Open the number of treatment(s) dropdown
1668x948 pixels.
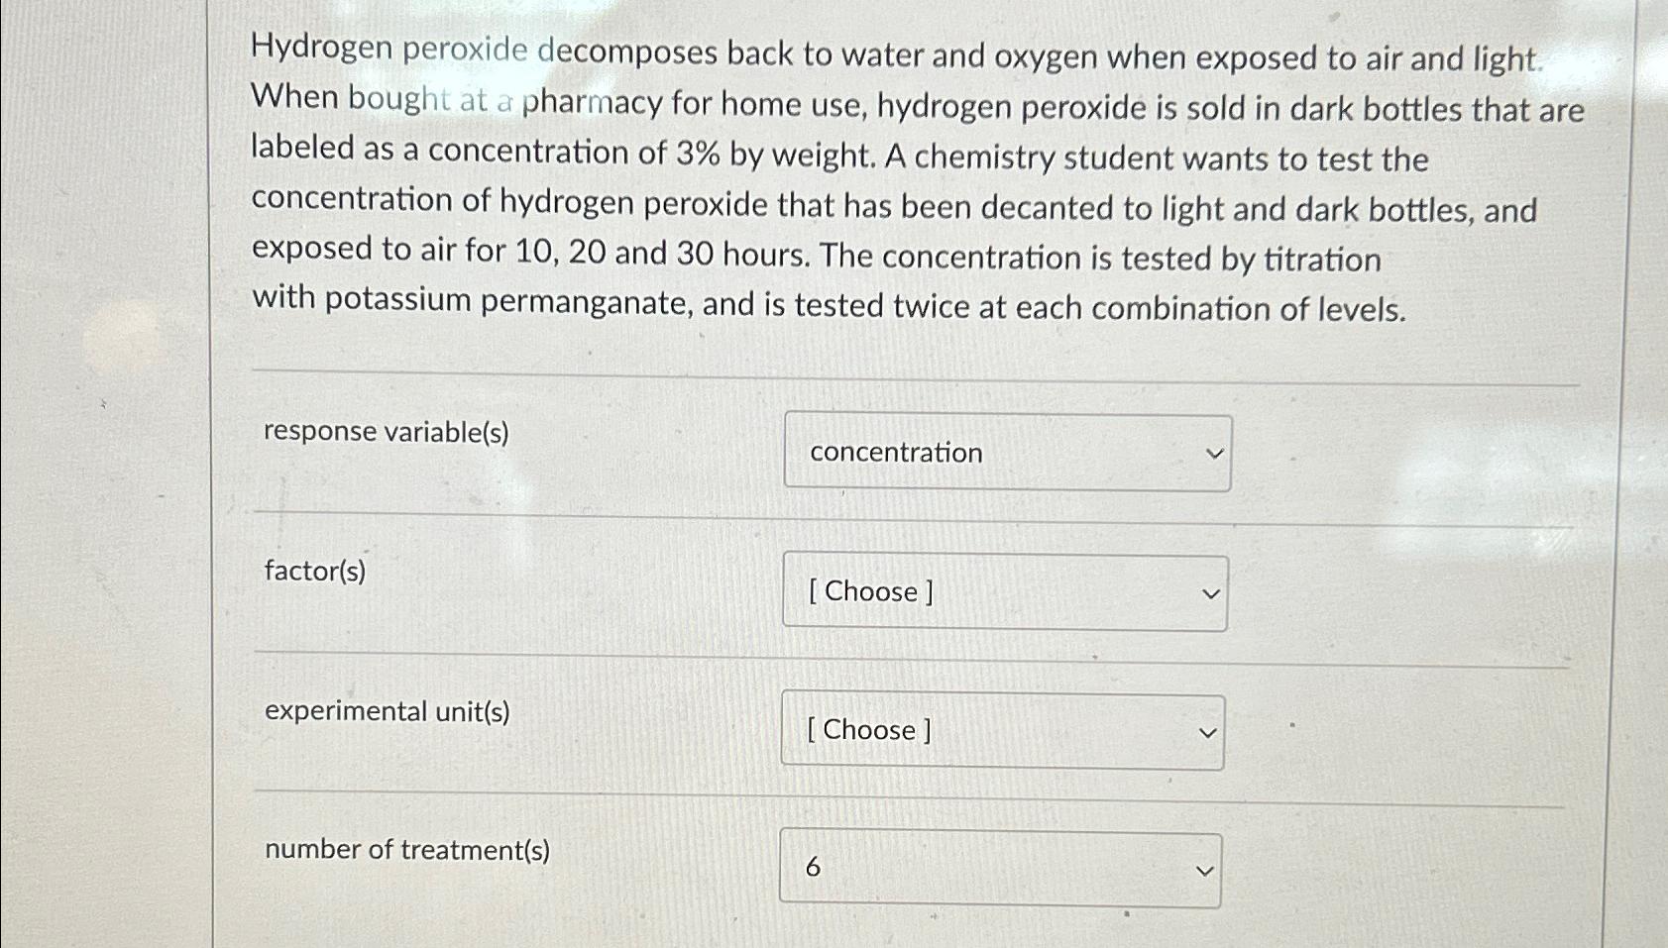point(1000,868)
